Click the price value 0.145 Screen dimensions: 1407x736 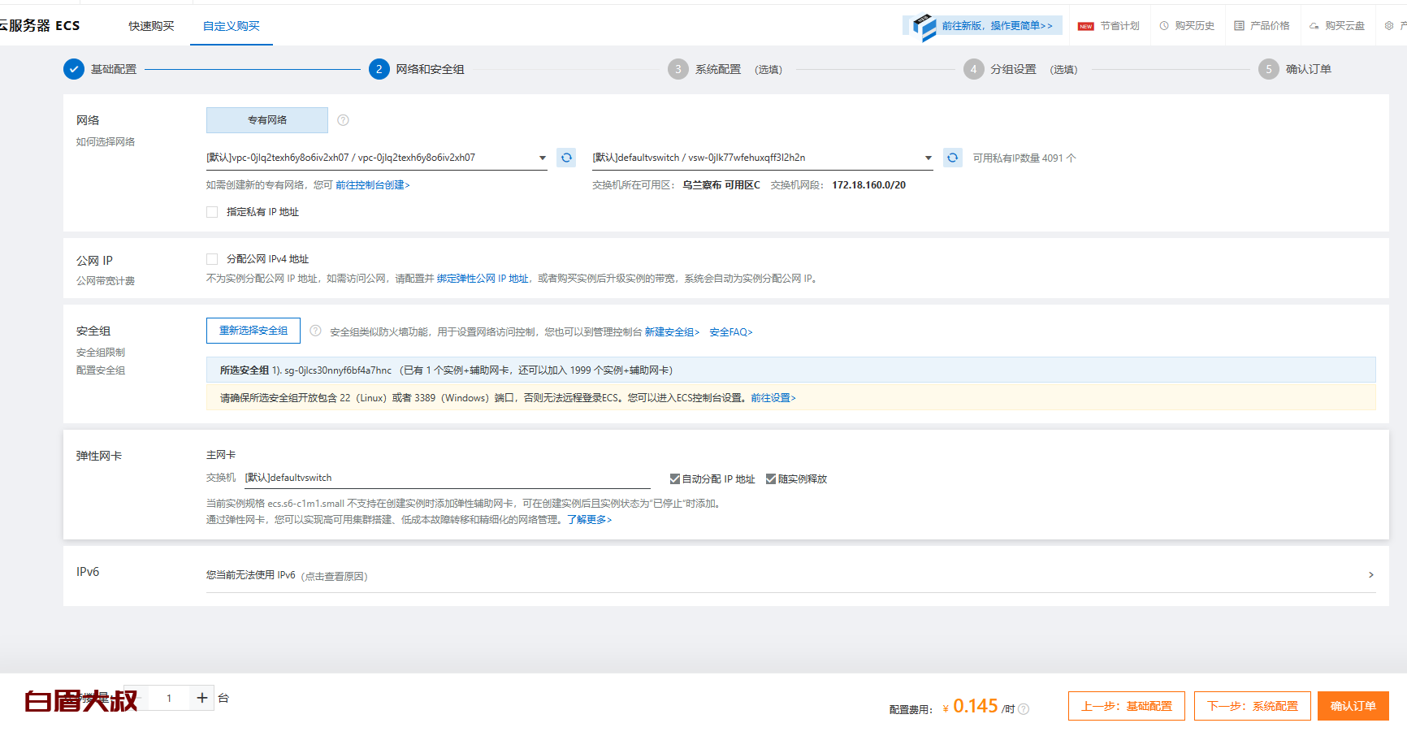tap(975, 706)
